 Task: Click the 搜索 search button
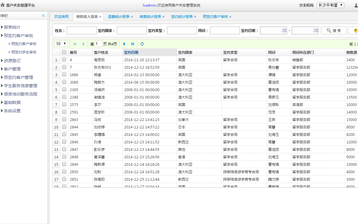[x=334, y=30]
